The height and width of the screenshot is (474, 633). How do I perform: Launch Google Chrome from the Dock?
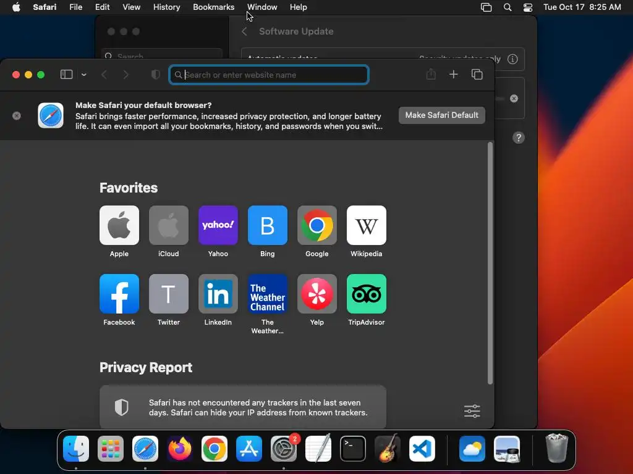tap(215, 449)
